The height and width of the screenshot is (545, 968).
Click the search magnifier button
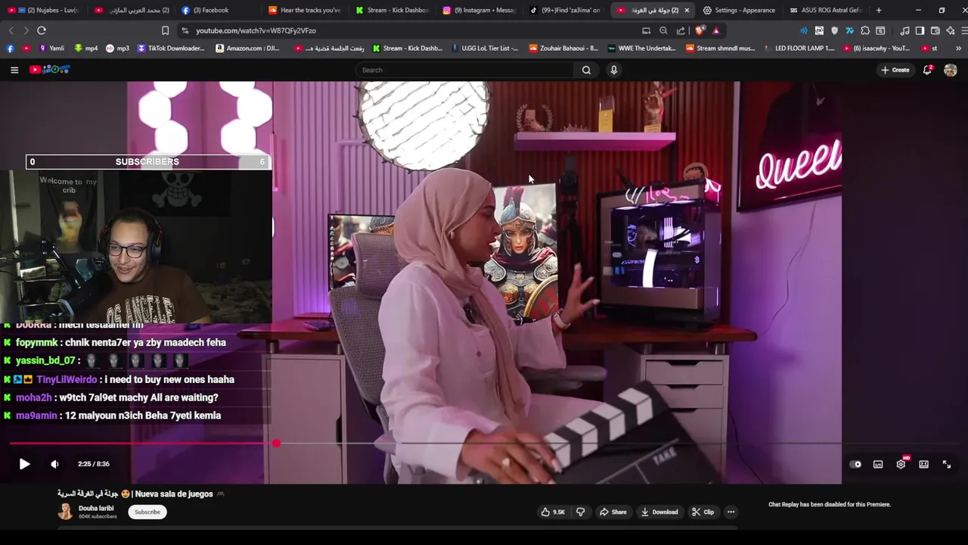tap(586, 70)
